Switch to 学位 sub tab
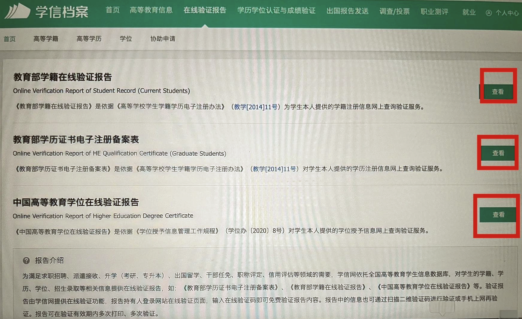This screenshot has height=319, width=522. click(126, 39)
